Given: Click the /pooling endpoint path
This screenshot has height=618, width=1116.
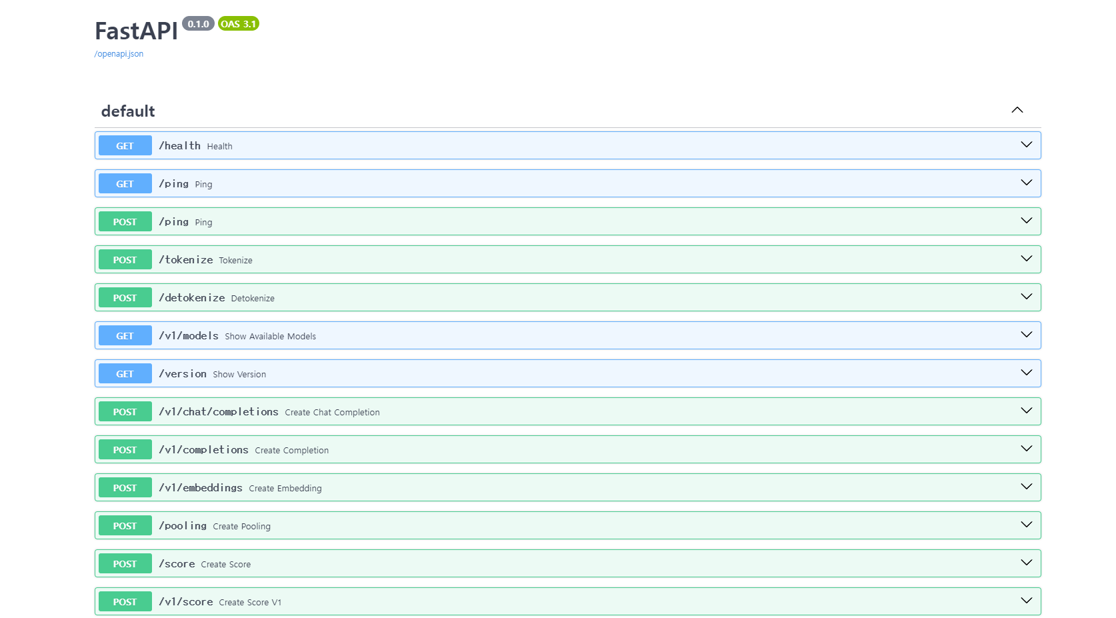Looking at the screenshot, I should tap(183, 525).
